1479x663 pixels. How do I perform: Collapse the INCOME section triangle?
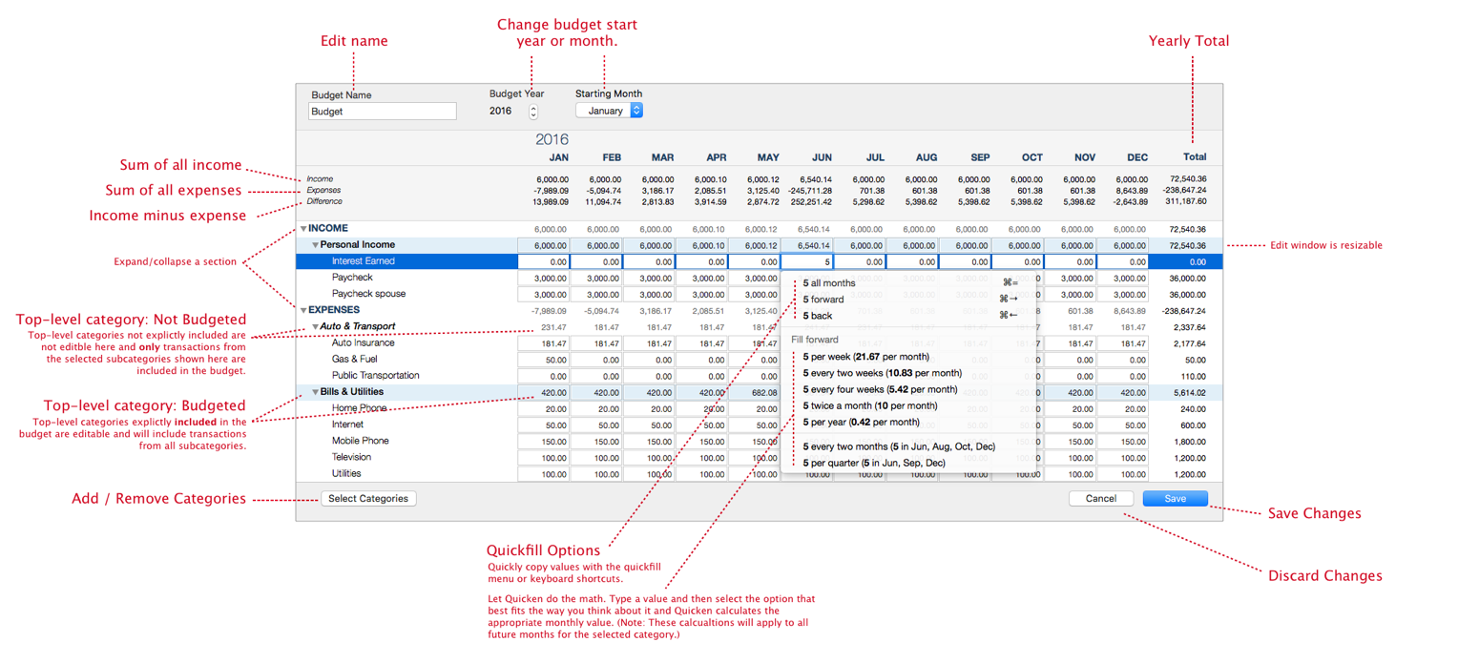click(x=303, y=229)
